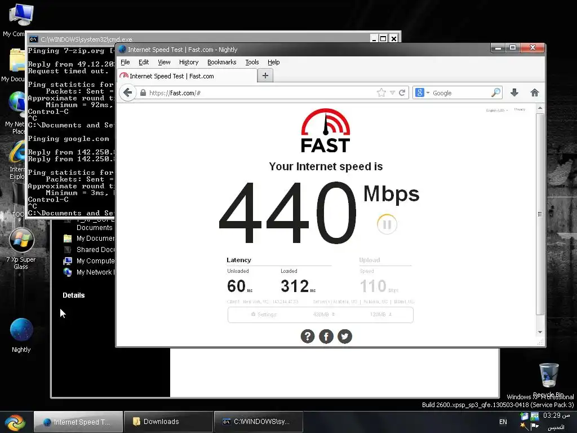Open the English (US) language selector
Viewport: 577px width, 433px height.
tap(497, 110)
